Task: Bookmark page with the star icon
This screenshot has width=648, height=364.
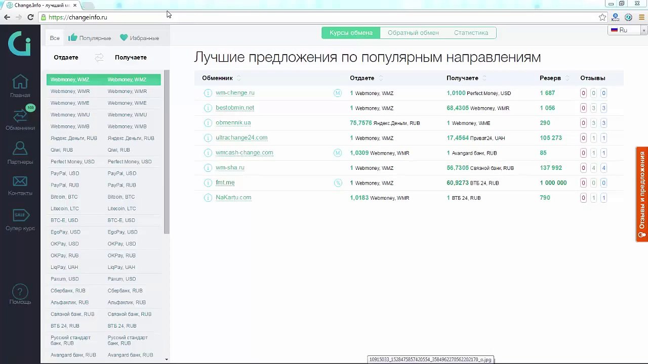Action: click(602, 17)
